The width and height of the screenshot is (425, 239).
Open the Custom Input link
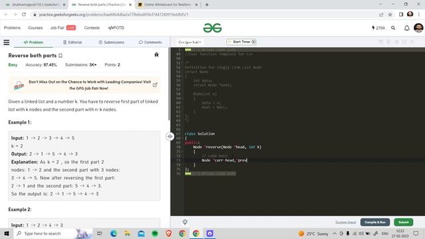[x=345, y=222]
